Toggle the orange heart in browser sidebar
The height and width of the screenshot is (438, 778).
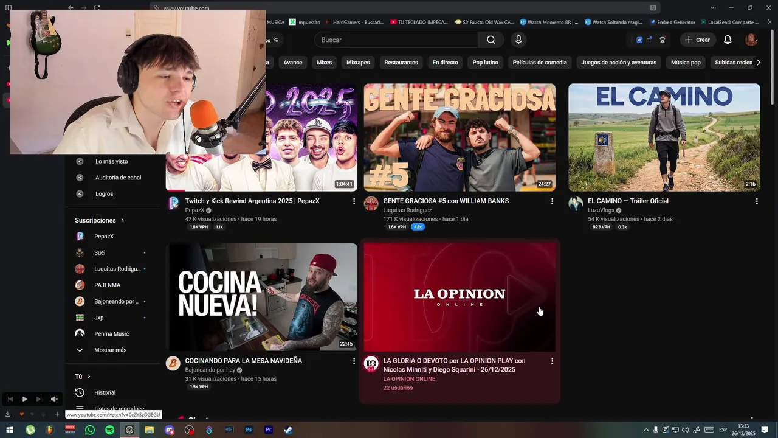tap(22, 414)
